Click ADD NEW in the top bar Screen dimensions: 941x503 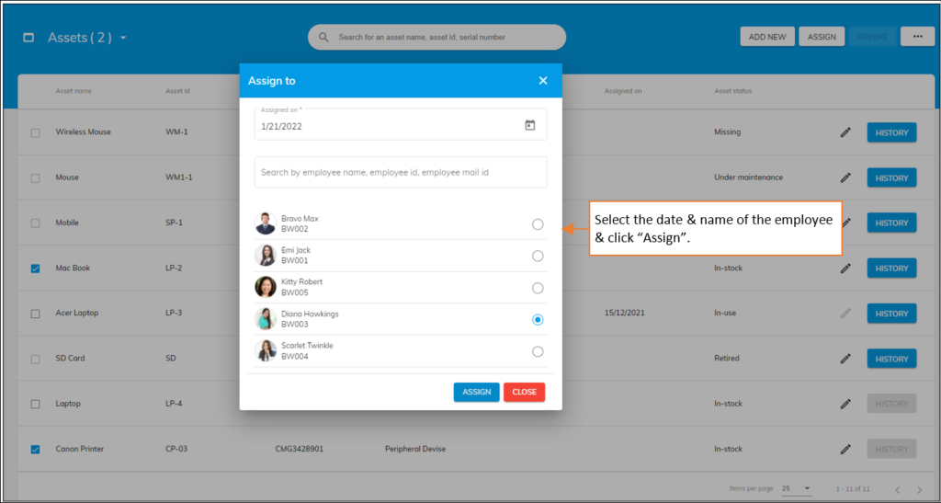point(767,37)
